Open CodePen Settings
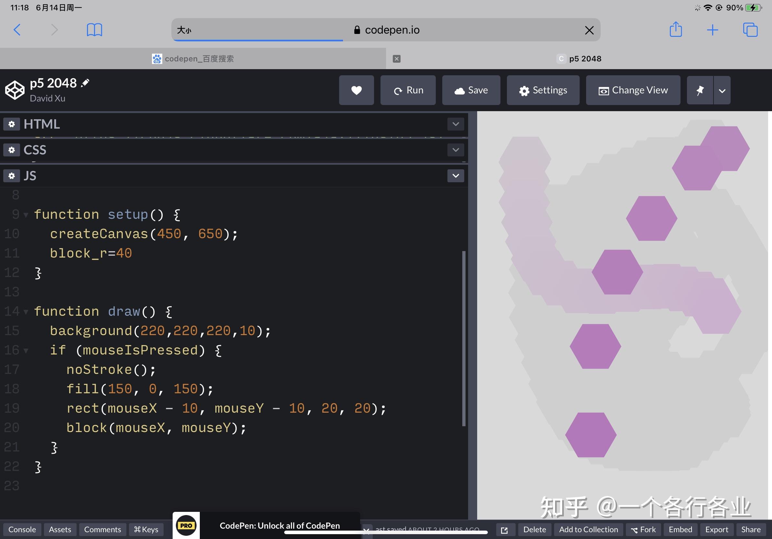 [543, 90]
